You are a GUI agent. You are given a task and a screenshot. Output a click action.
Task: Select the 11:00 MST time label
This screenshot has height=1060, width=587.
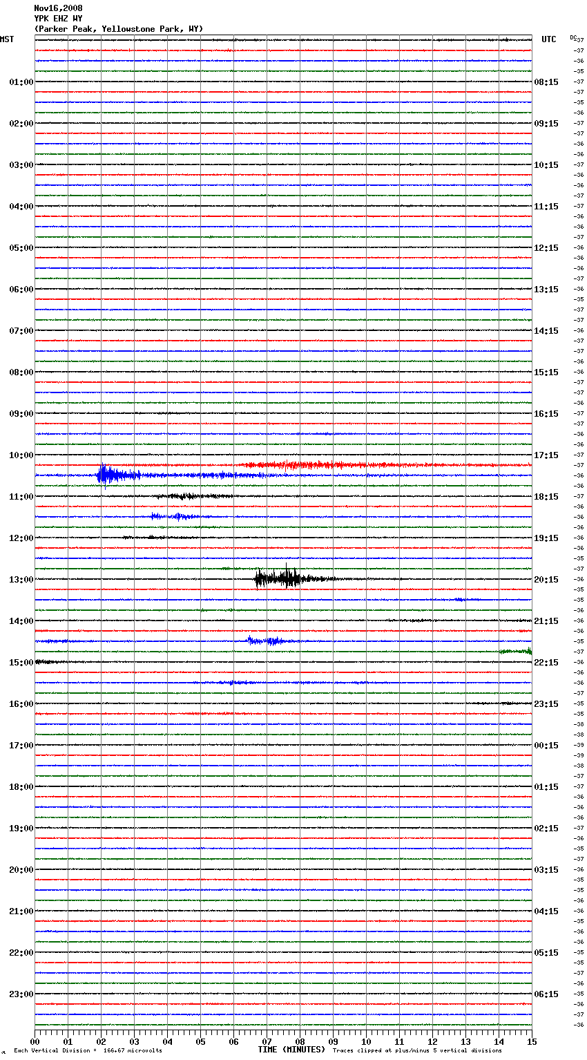pos(21,497)
